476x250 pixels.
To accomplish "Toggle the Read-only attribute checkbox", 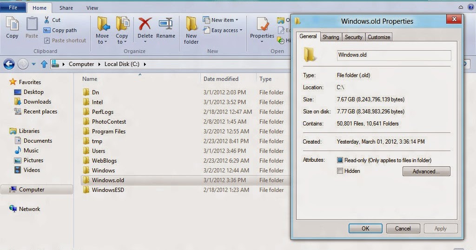I will 340,160.
